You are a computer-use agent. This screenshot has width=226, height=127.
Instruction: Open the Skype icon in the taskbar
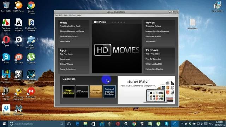click(166, 124)
